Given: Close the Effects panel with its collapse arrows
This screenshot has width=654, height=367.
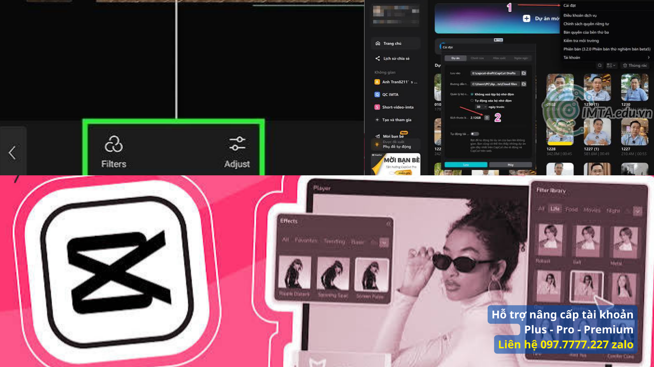Looking at the screenshot, I should point(388,224).
